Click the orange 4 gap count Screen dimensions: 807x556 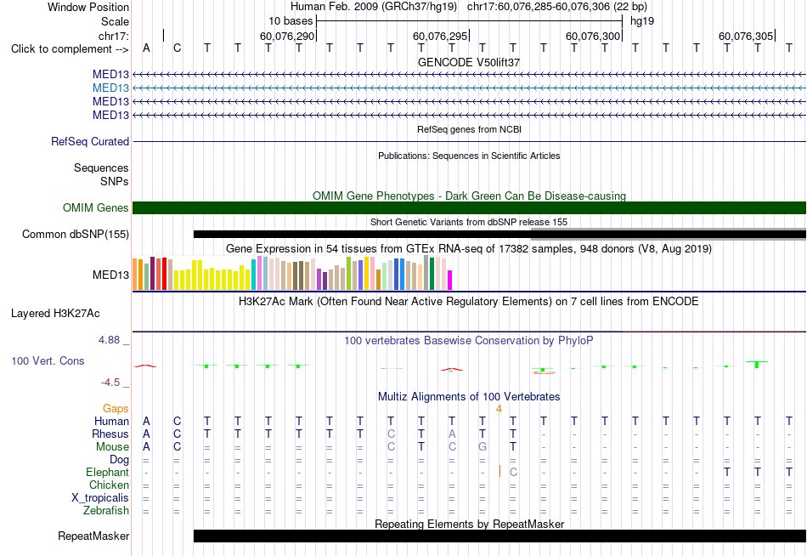499,409
